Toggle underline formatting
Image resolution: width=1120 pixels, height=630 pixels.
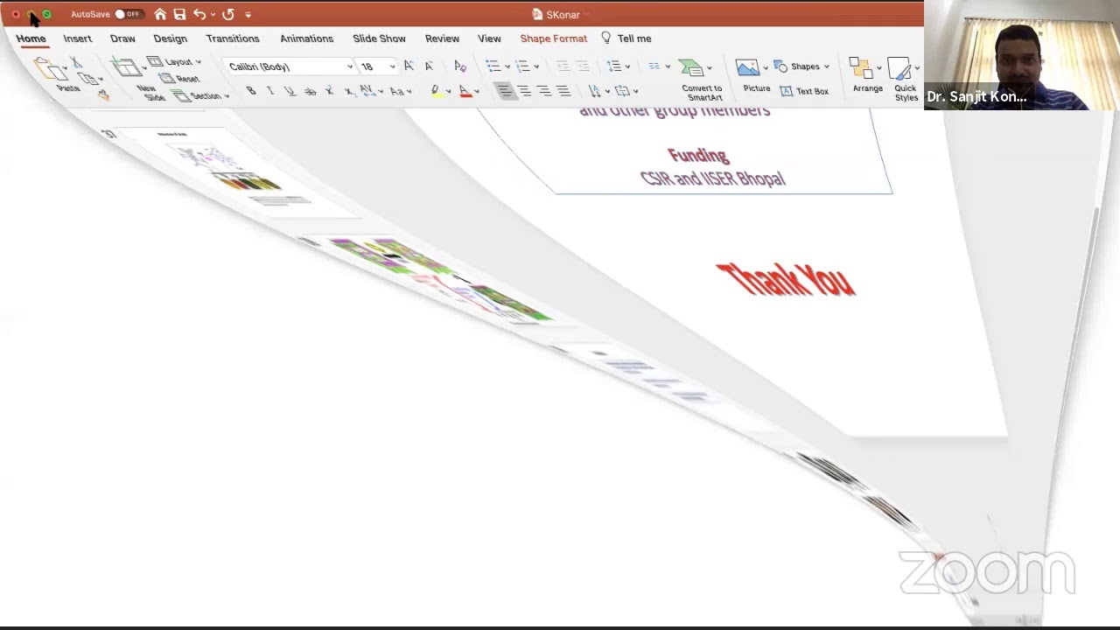pyautogui.click(x=290, y=91)
